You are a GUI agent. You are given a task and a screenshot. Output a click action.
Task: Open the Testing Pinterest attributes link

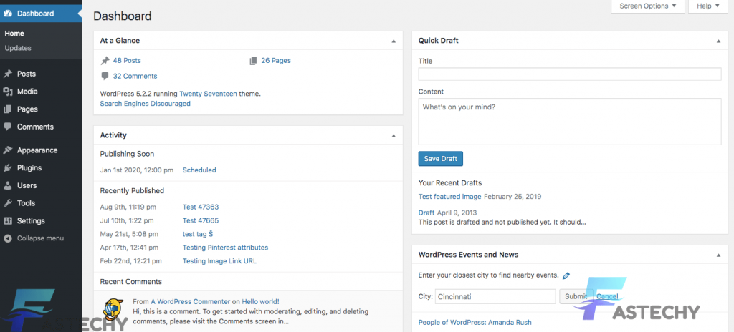[225, 248]
